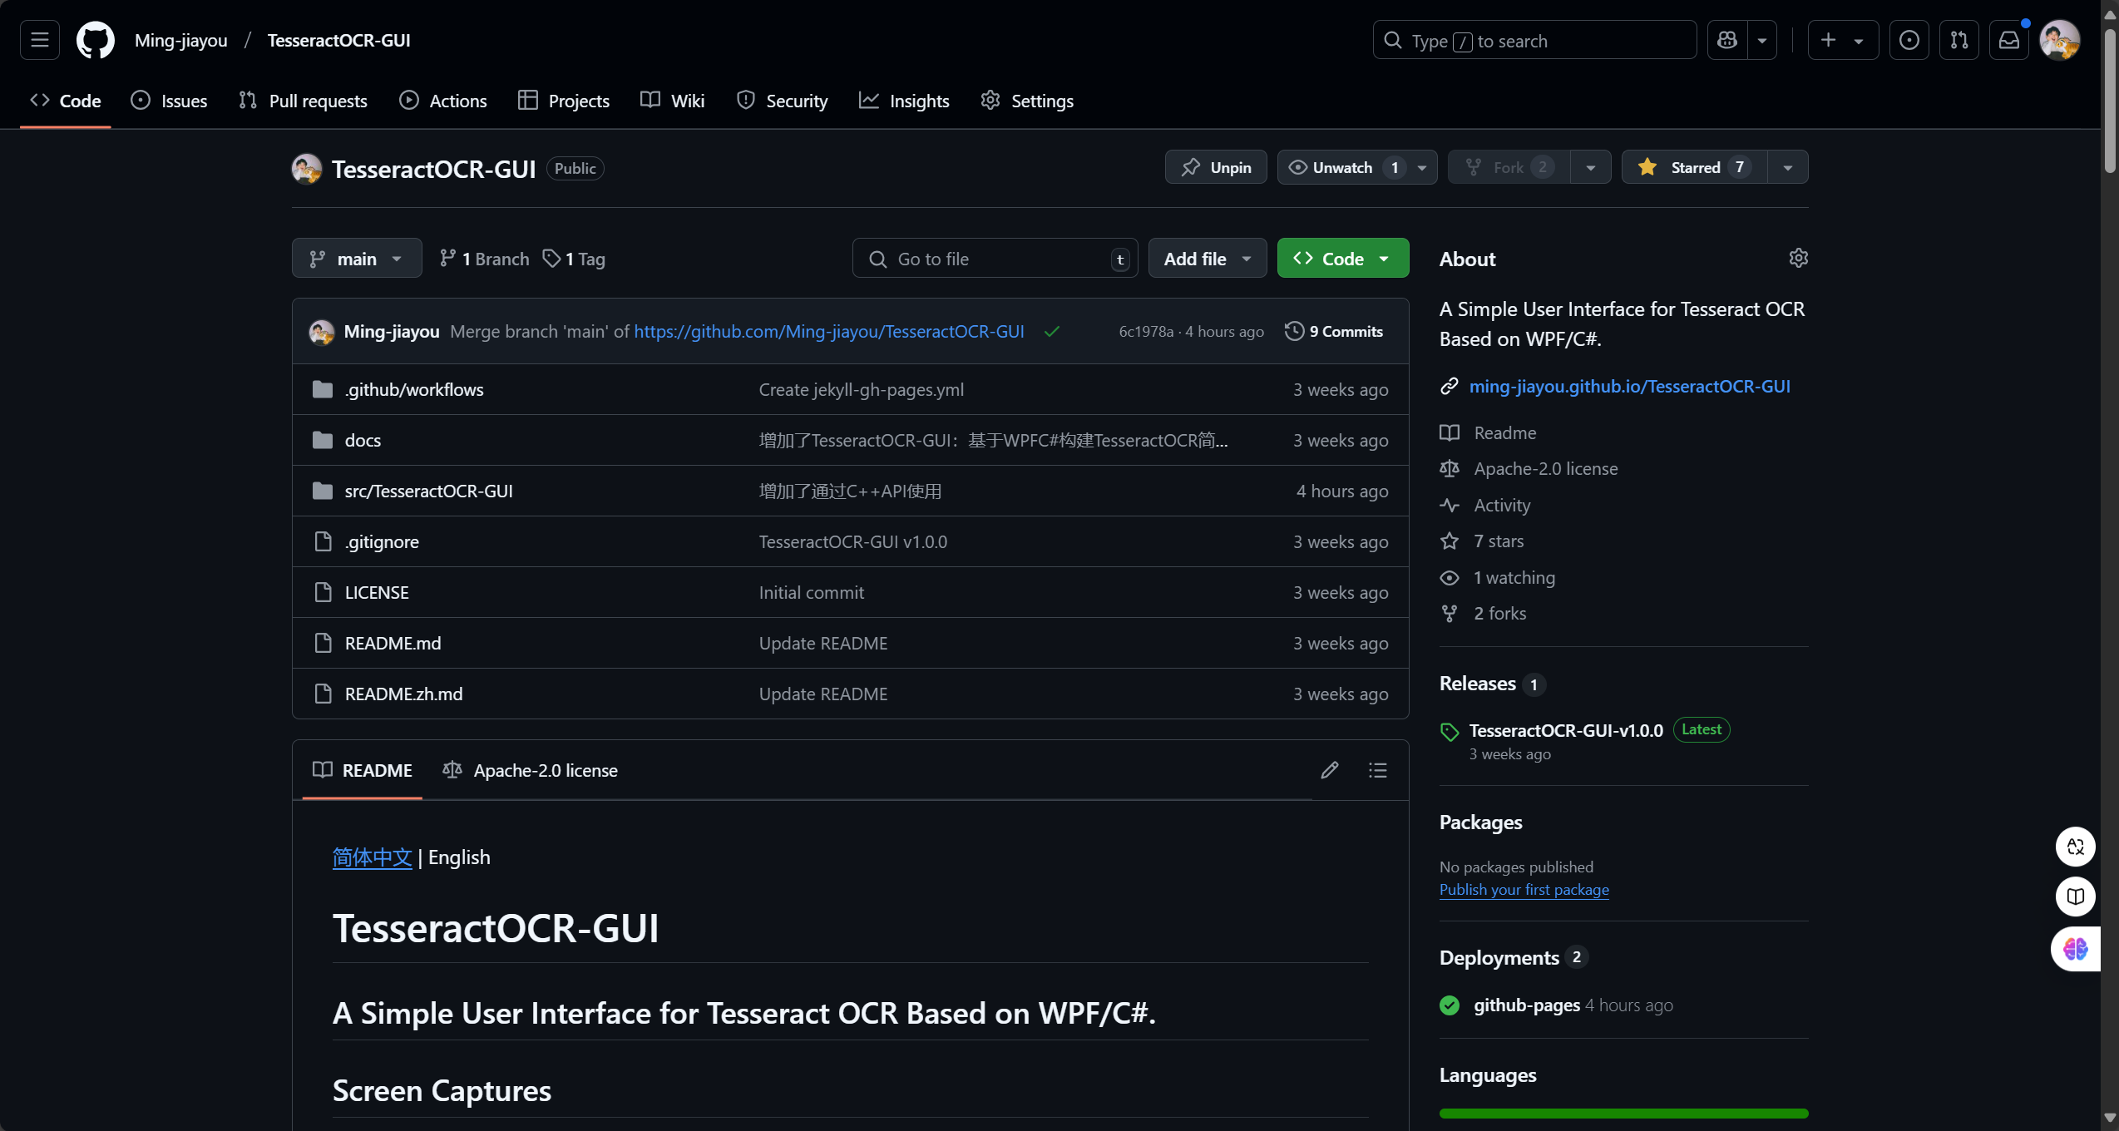The width and height of the screenshot is (2119, 1131).
Task: Open commit hash 6c1978a
Action: click(1145, 331)
